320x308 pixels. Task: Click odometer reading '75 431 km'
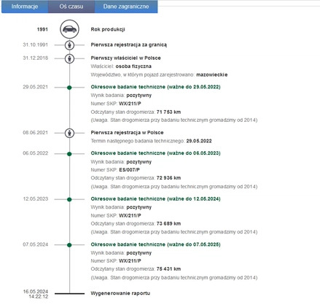(x=168, y=269)
